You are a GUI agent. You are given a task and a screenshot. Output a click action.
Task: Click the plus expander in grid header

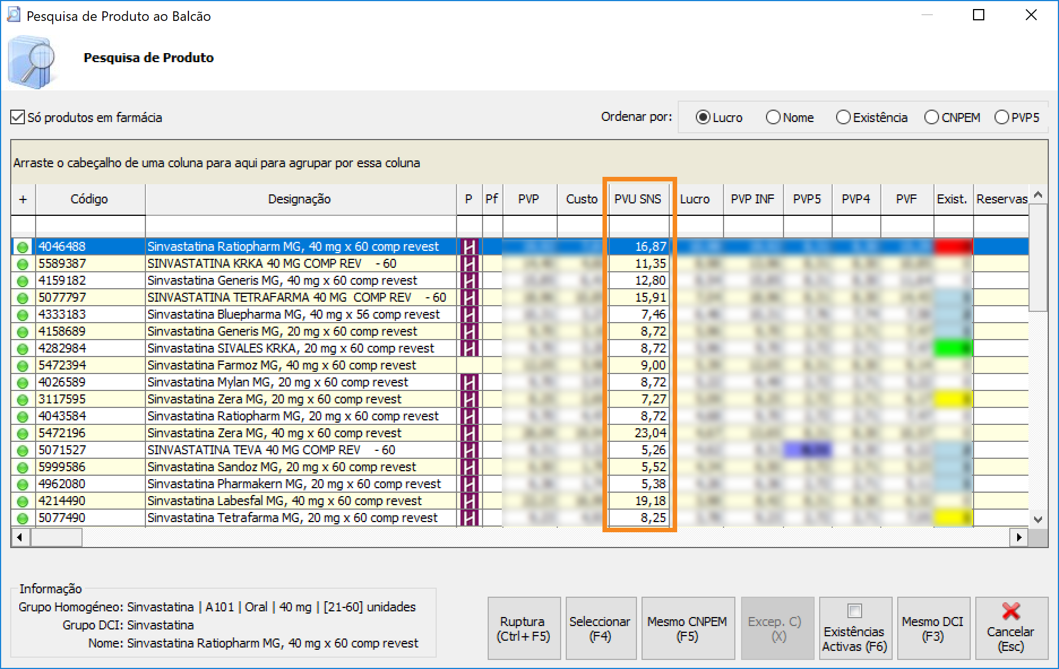(23, 199)
